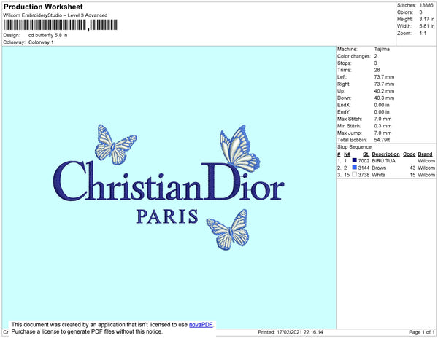This screenshot has width=438, height=338.
Task: Select the EndY value '0.00 in'
Action: click(x=382, y=111)
